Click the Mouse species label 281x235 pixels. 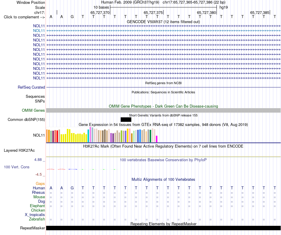pos(39,197)
